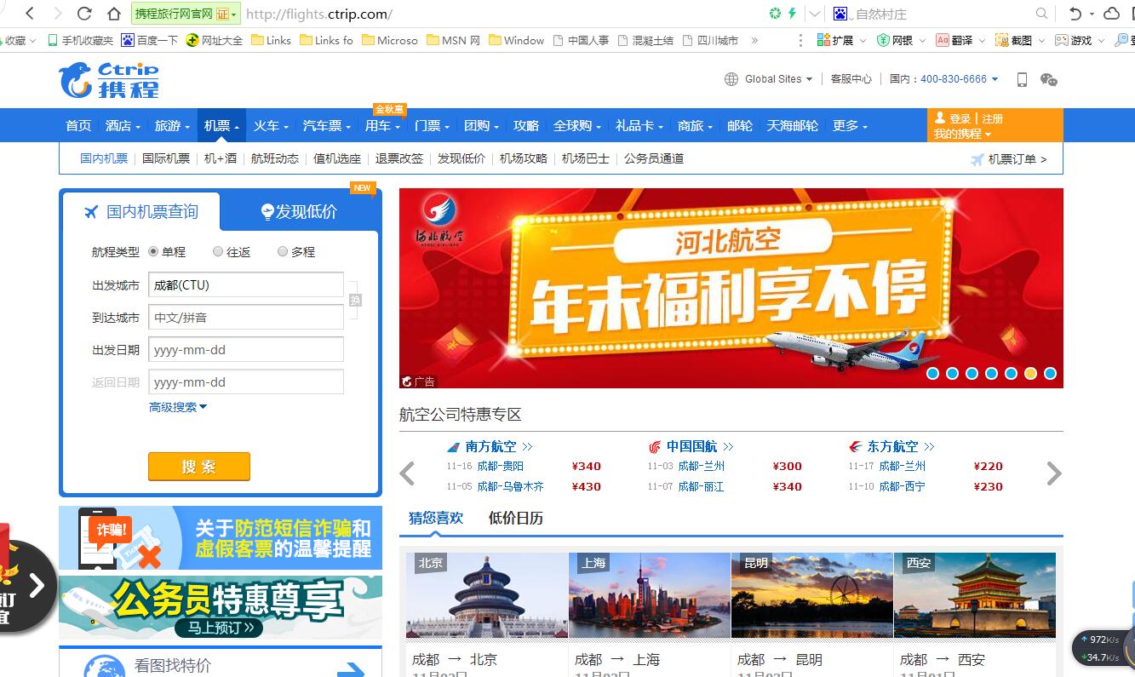Click the 到达城市 destination input field
The image size is (1135, 677).
[246, 317]
